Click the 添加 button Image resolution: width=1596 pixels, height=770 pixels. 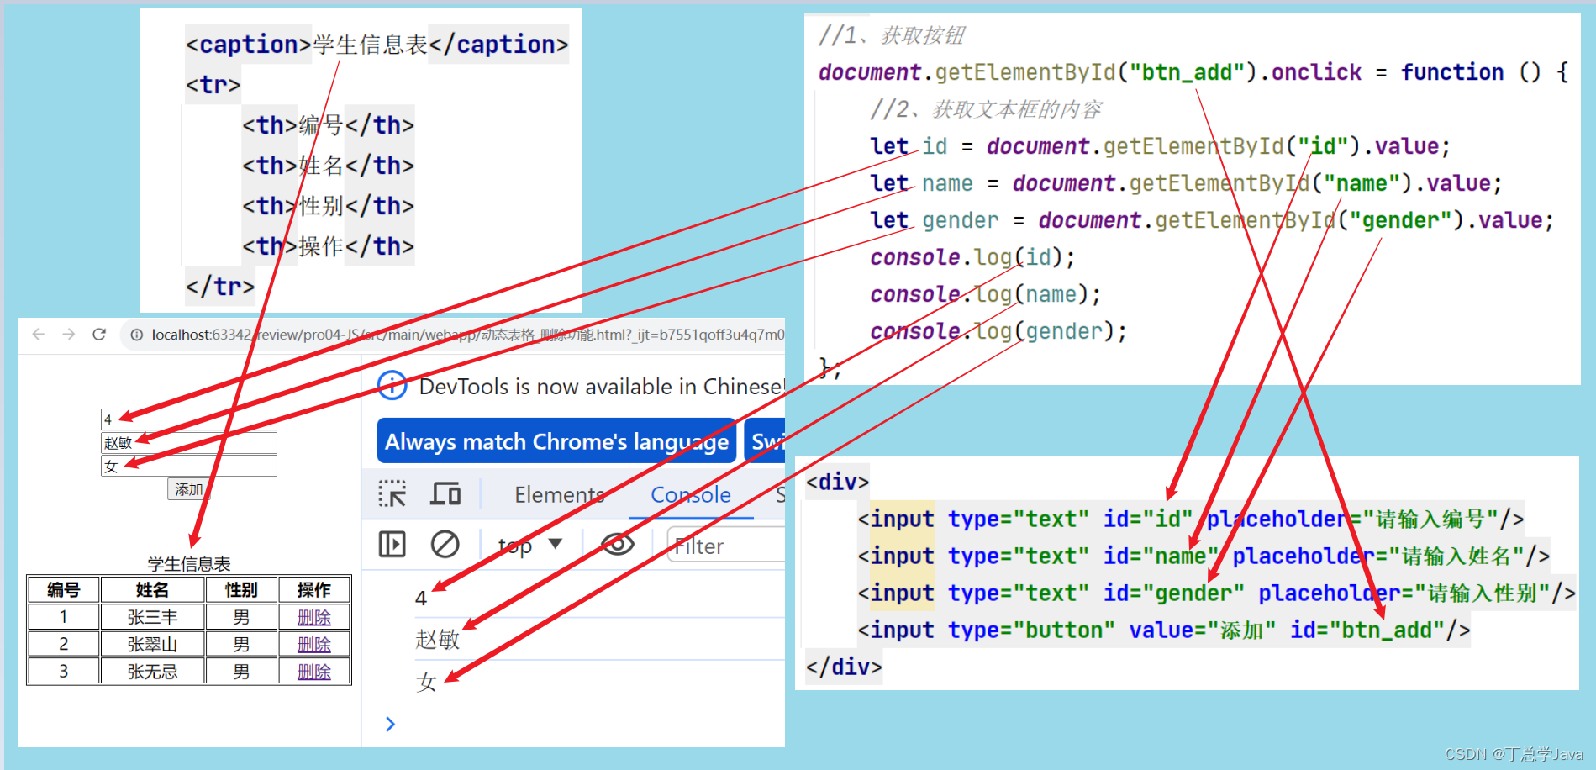pyautogui.click(x=189, y=489)
